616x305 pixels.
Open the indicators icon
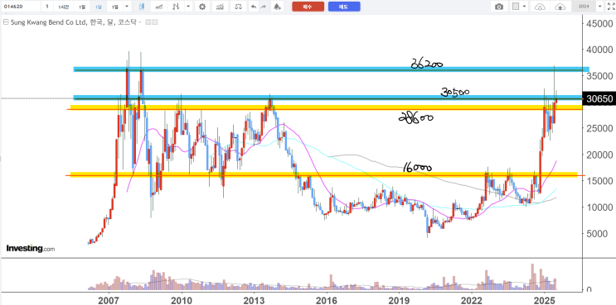pyautogui.click(x=221, y=7)
